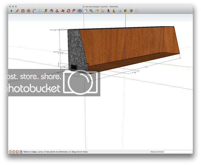Choose the Tape Measure tool
The width and height of the screenshot is (201, 165).
click(46, 11)
